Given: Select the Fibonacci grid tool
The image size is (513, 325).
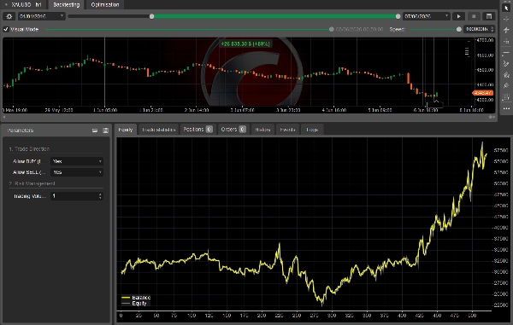Looking at the screenshot, I should pos(506,97).
